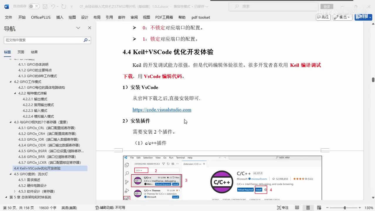
Task: Expand the 4.5.3 软件设计 heading
Action: pyautogui.click(x=15, y=191)
